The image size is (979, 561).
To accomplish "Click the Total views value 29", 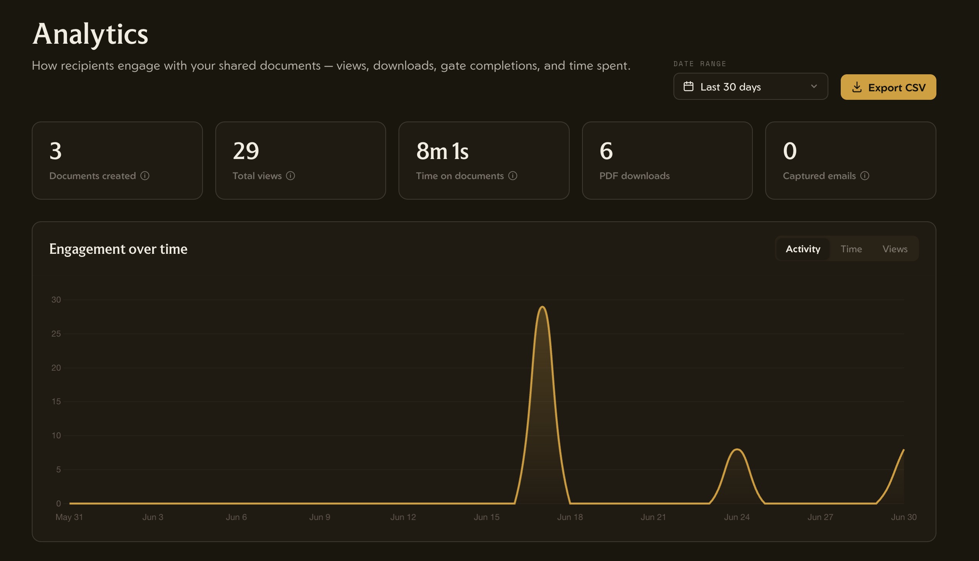I will point(246,151).
